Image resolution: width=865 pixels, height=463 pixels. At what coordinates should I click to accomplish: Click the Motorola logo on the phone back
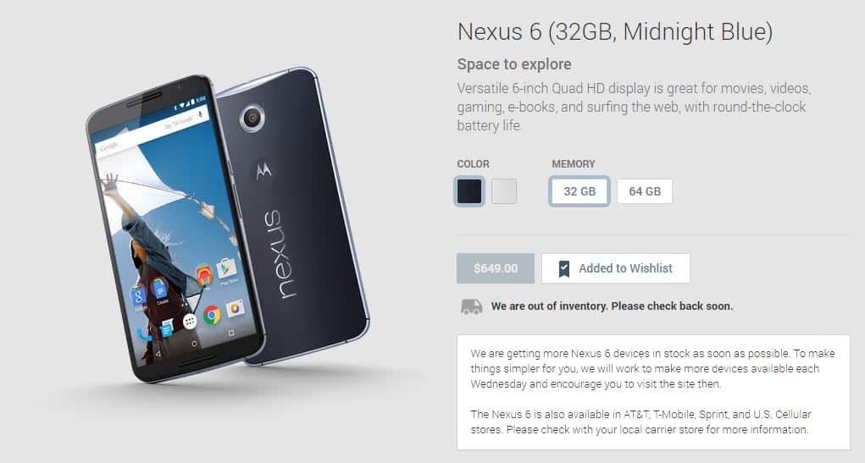point(263,172)
